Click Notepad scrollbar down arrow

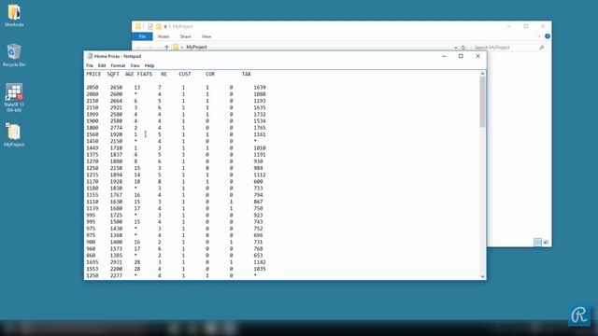click(x=482, y=276)
